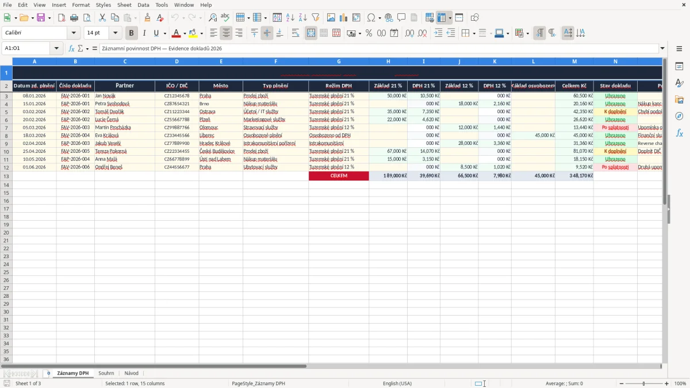690x388 pixels.
Task: Open the sidebar Styles panel icon
Action: 679,83
